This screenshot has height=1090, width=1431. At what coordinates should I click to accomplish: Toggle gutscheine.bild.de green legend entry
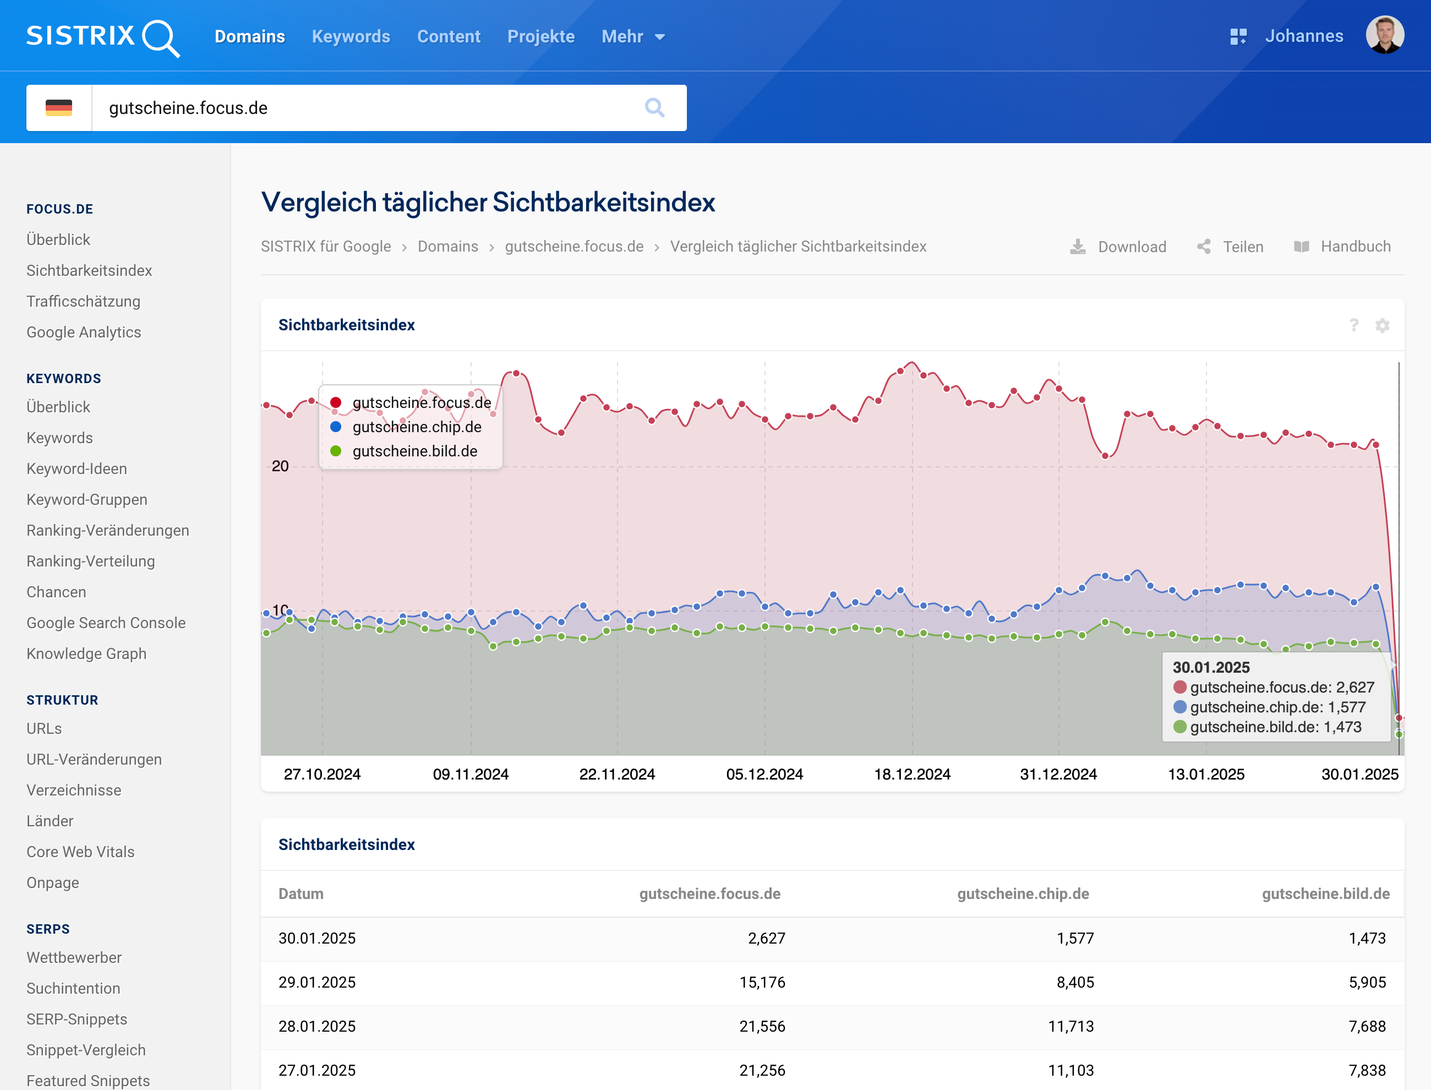tap(403, 451)
